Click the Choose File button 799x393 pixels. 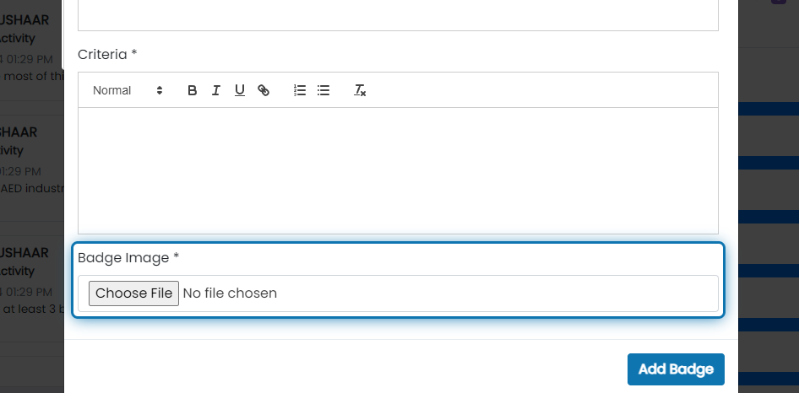click(133, 293)
